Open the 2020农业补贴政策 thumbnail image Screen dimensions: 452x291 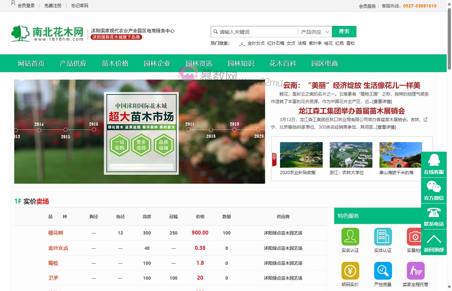tap(301, 155)
